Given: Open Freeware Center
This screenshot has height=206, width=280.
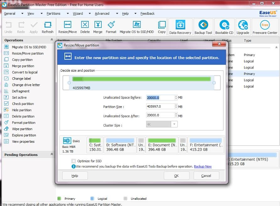Looking at the screenshot, I should [x=265, y=27].
